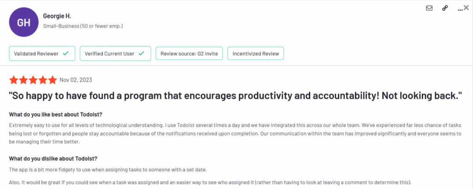Select the Verified Current User badge
This screenshot has width=473, height=189.
(x=115, y=54)
